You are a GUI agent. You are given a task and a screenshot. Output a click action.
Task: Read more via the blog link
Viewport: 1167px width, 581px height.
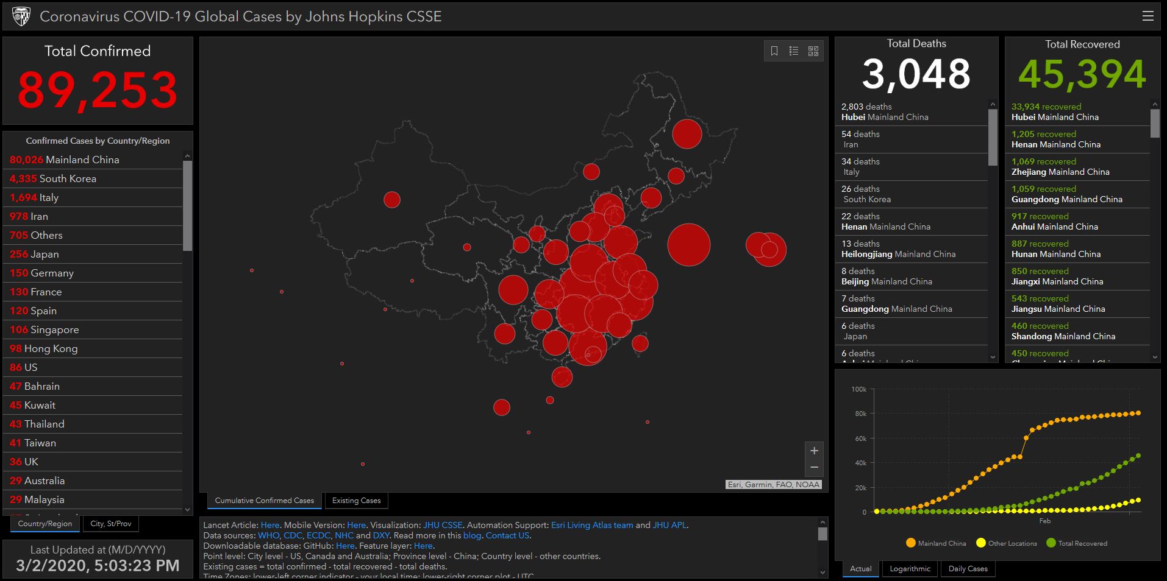click(472, 535)
